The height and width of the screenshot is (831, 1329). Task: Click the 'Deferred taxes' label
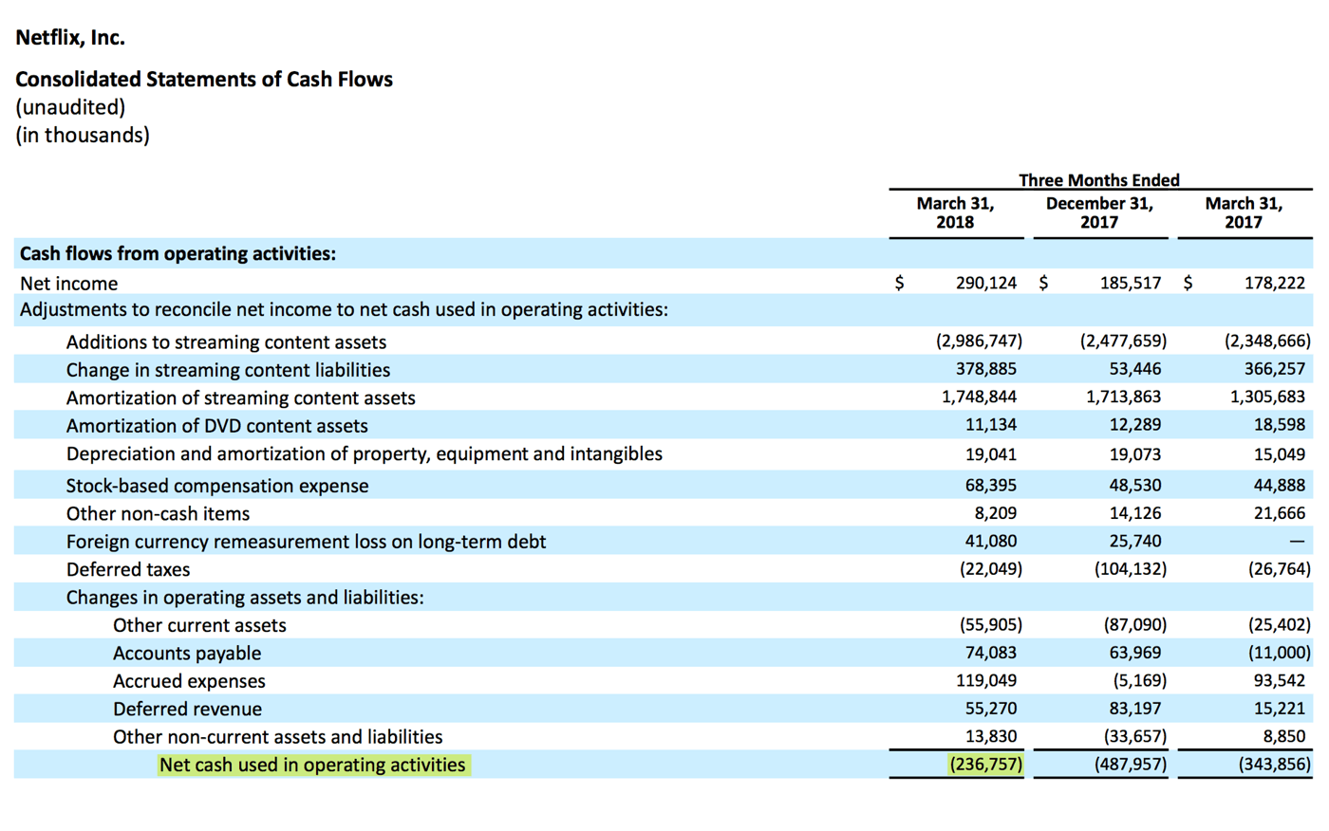(128, 570)
